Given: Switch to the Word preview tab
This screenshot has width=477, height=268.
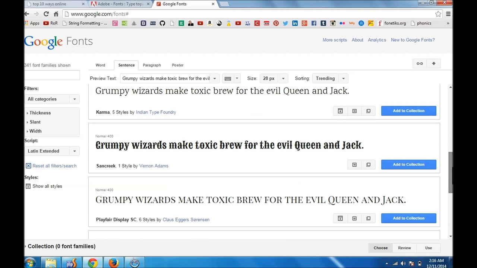Looking at the screenshot, I should tap(100, 65).
